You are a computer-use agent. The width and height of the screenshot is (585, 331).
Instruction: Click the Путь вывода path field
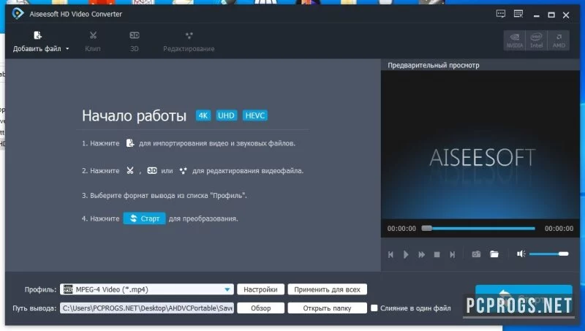[x=147, y=308]
